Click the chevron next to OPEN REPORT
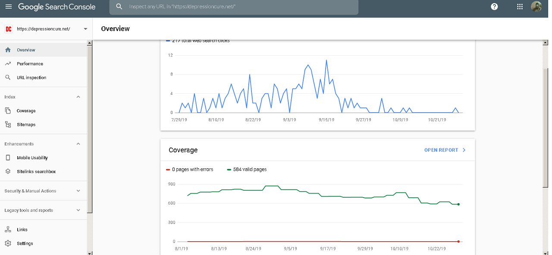 pyautogui.click(x=464, y=150)
